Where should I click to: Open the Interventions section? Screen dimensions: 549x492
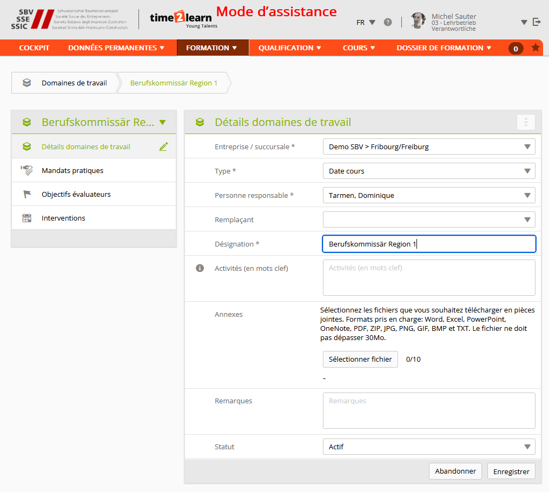63,218
